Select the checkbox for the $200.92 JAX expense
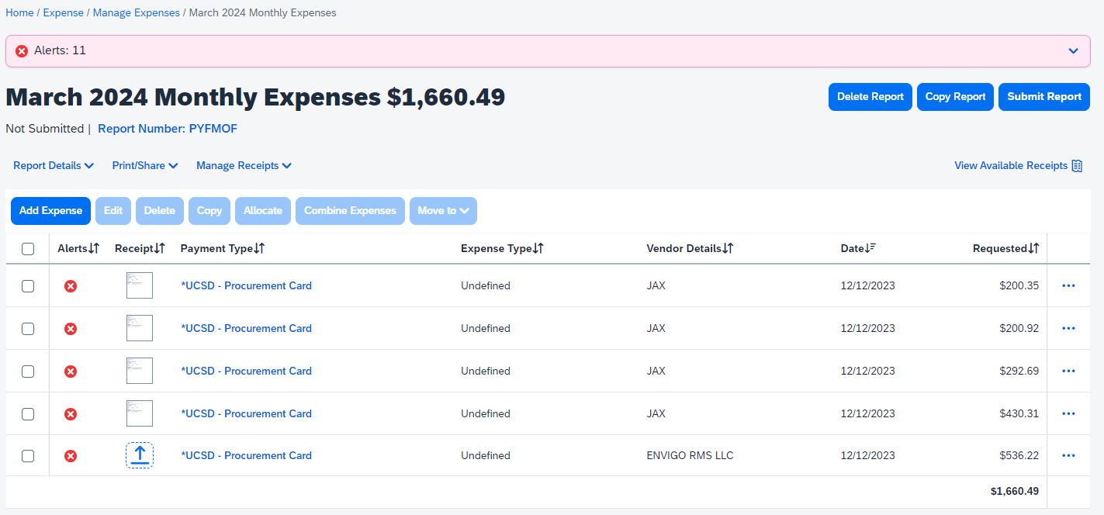 (28, 329)
